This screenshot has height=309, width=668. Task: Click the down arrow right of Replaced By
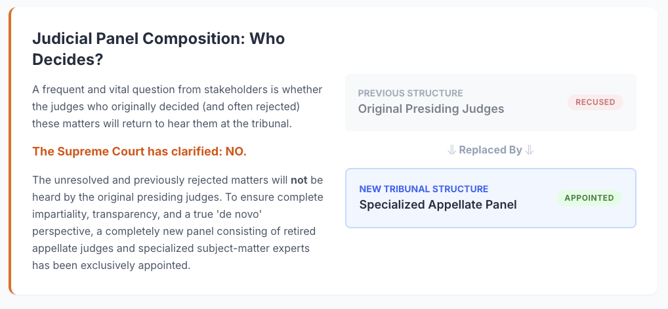pos(530,150)
